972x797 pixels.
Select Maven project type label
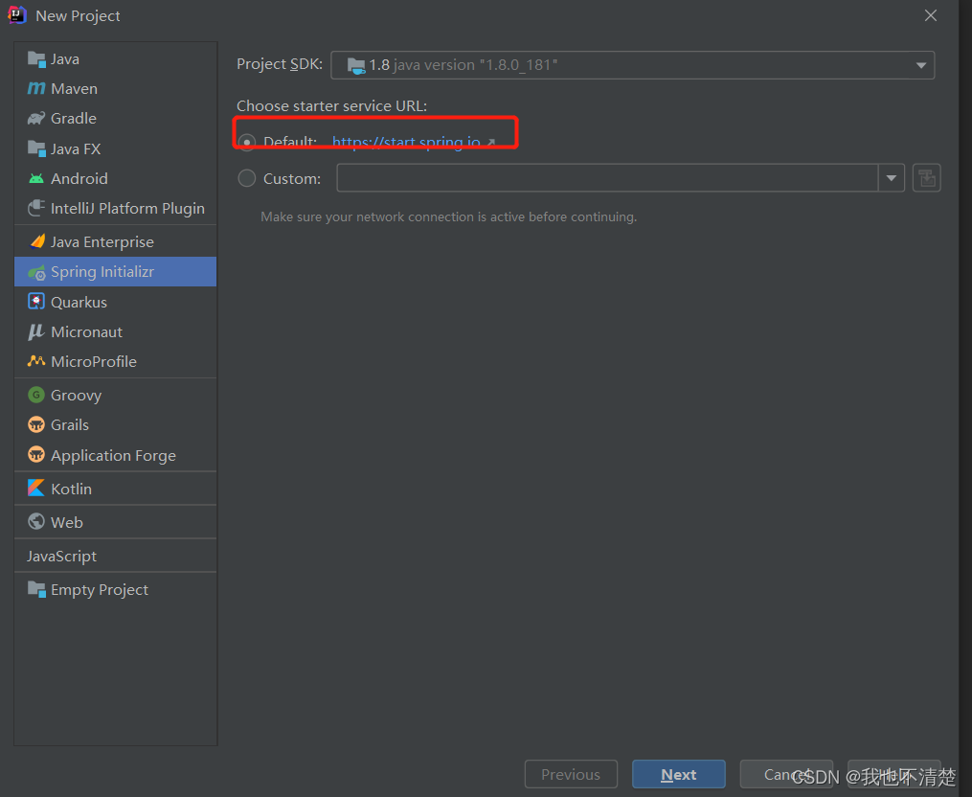(x=75, y=89)
